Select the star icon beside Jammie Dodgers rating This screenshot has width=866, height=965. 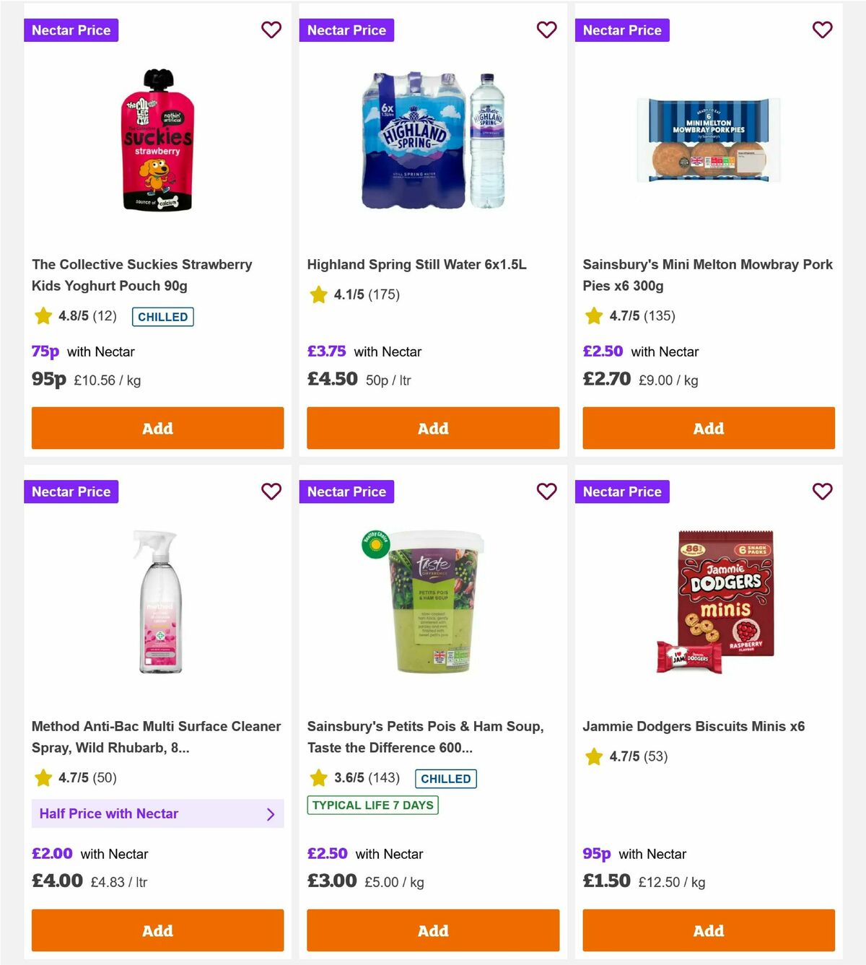click(x=594, y=756)
